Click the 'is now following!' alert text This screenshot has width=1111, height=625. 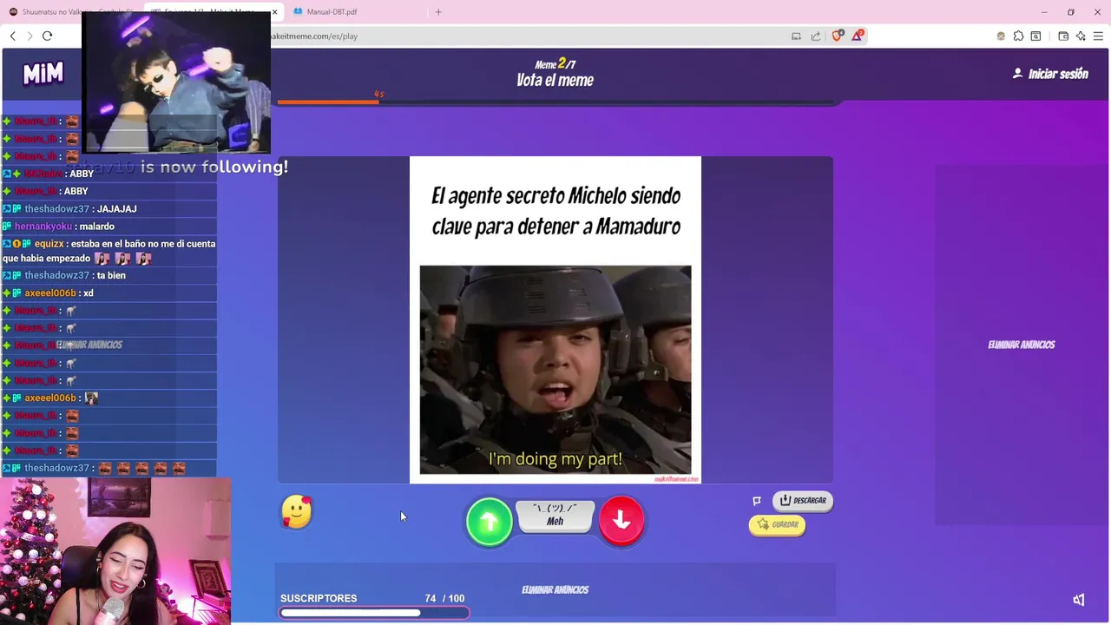pyautogui.click(x=214, y=167)
